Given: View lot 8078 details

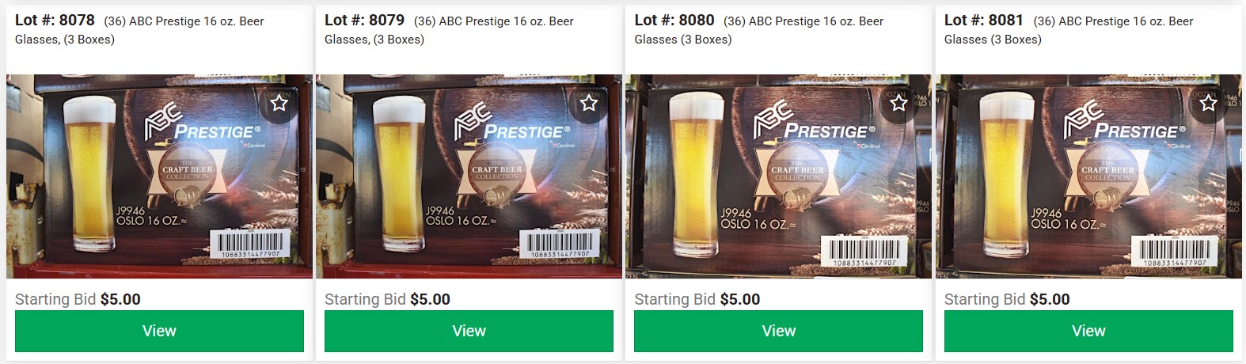Looking at the screenshot, I should [159, 331].
